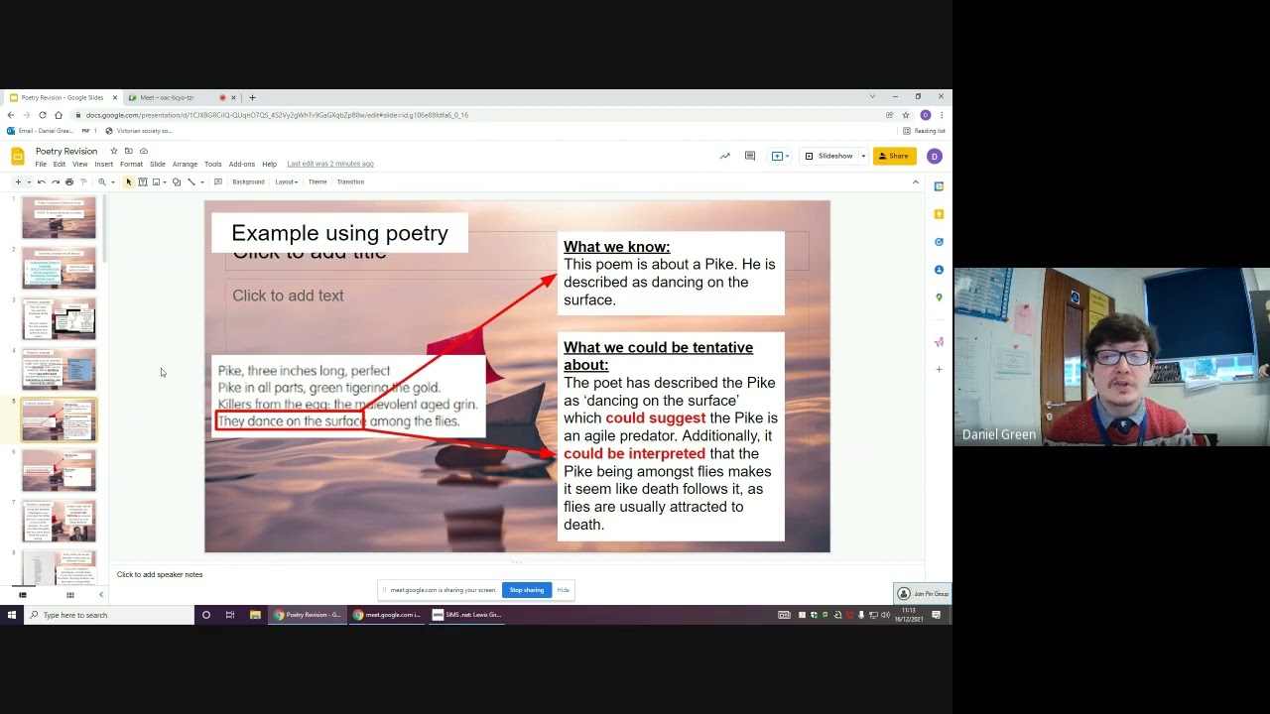The width and height of the screenshot is (1270, 714).
Task: Expand the insert image dropdown arrow
Action: (x=165, y=181)
